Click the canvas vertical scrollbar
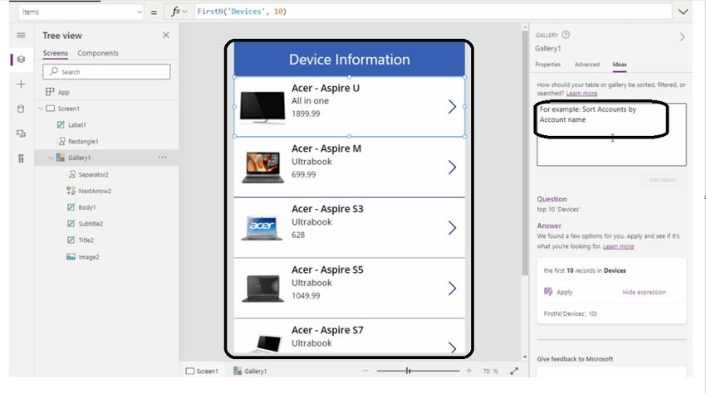 coord(525,153)
